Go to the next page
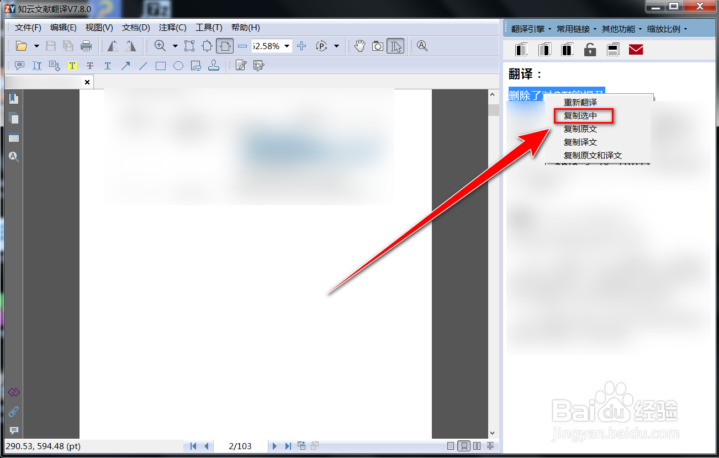719x458 pixels. [274, 446]
